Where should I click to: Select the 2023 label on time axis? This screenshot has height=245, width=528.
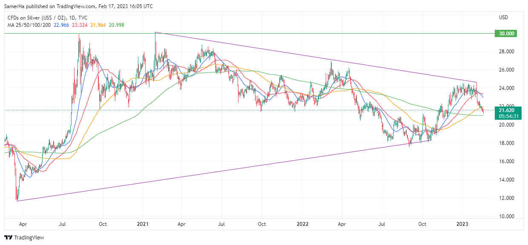[463, 224]
